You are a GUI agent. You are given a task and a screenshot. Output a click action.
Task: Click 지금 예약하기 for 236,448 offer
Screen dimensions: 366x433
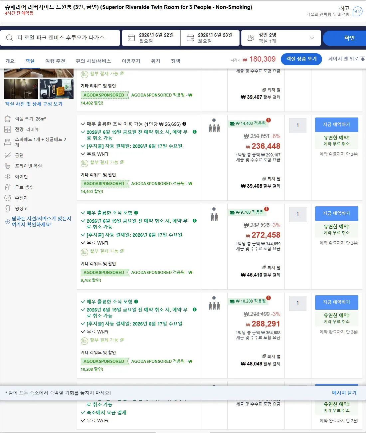pos(337,124)
